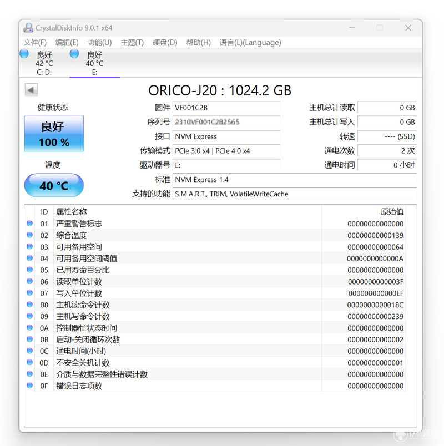Click status dot for attribute 0A 控制器忙状态时间
The width and height of the screenshot is (444, 446).
click(x=29, y=327)
